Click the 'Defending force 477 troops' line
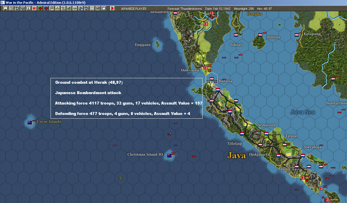The height and width of the screenshot is (203, 347). pyautogui.click(x=123, y=114)
